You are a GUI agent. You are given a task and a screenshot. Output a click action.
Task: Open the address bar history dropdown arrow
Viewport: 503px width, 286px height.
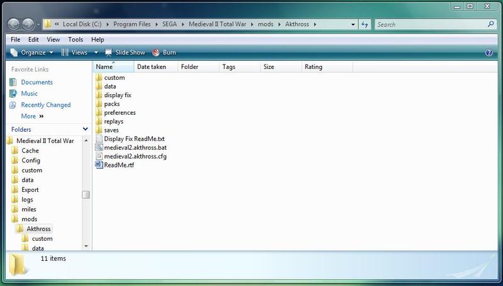click(x=353, y=24)
